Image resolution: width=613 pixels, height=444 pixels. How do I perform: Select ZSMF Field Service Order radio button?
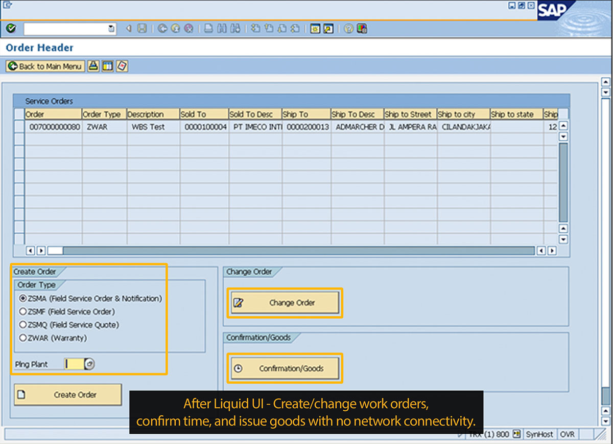click(x=22, y=312)
